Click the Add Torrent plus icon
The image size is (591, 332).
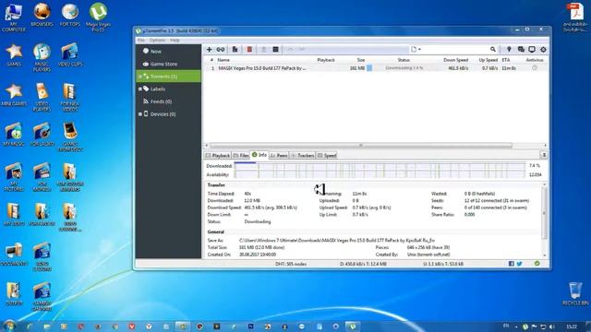pos(210,49)
